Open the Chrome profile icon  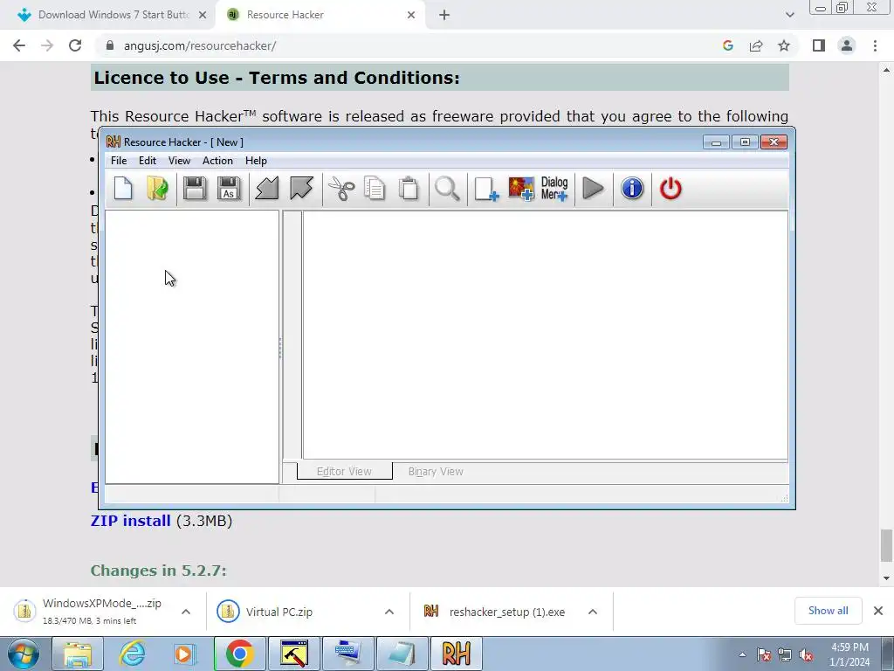tap(847, 45)
